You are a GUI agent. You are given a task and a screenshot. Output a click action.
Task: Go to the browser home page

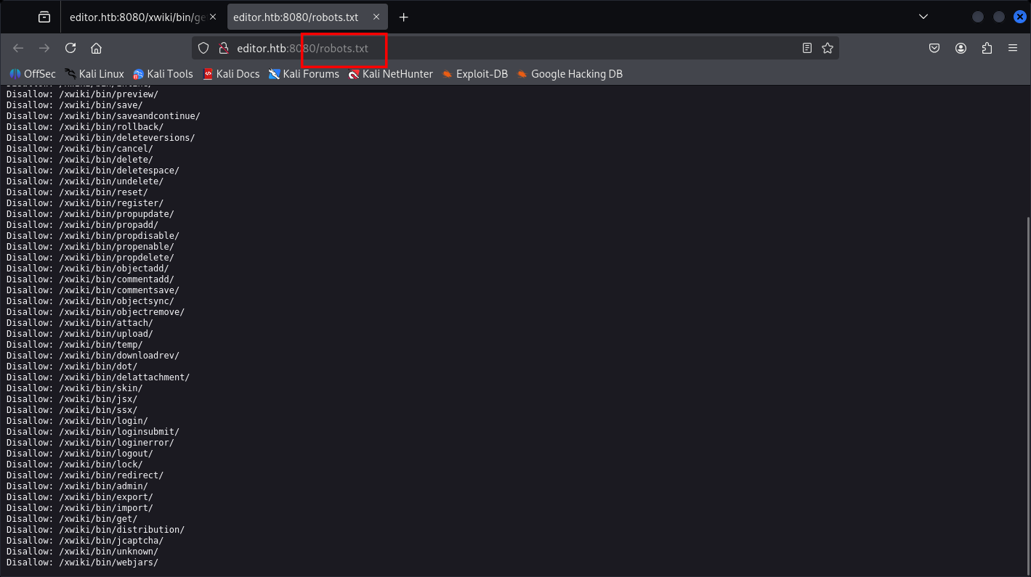point(96,48)
